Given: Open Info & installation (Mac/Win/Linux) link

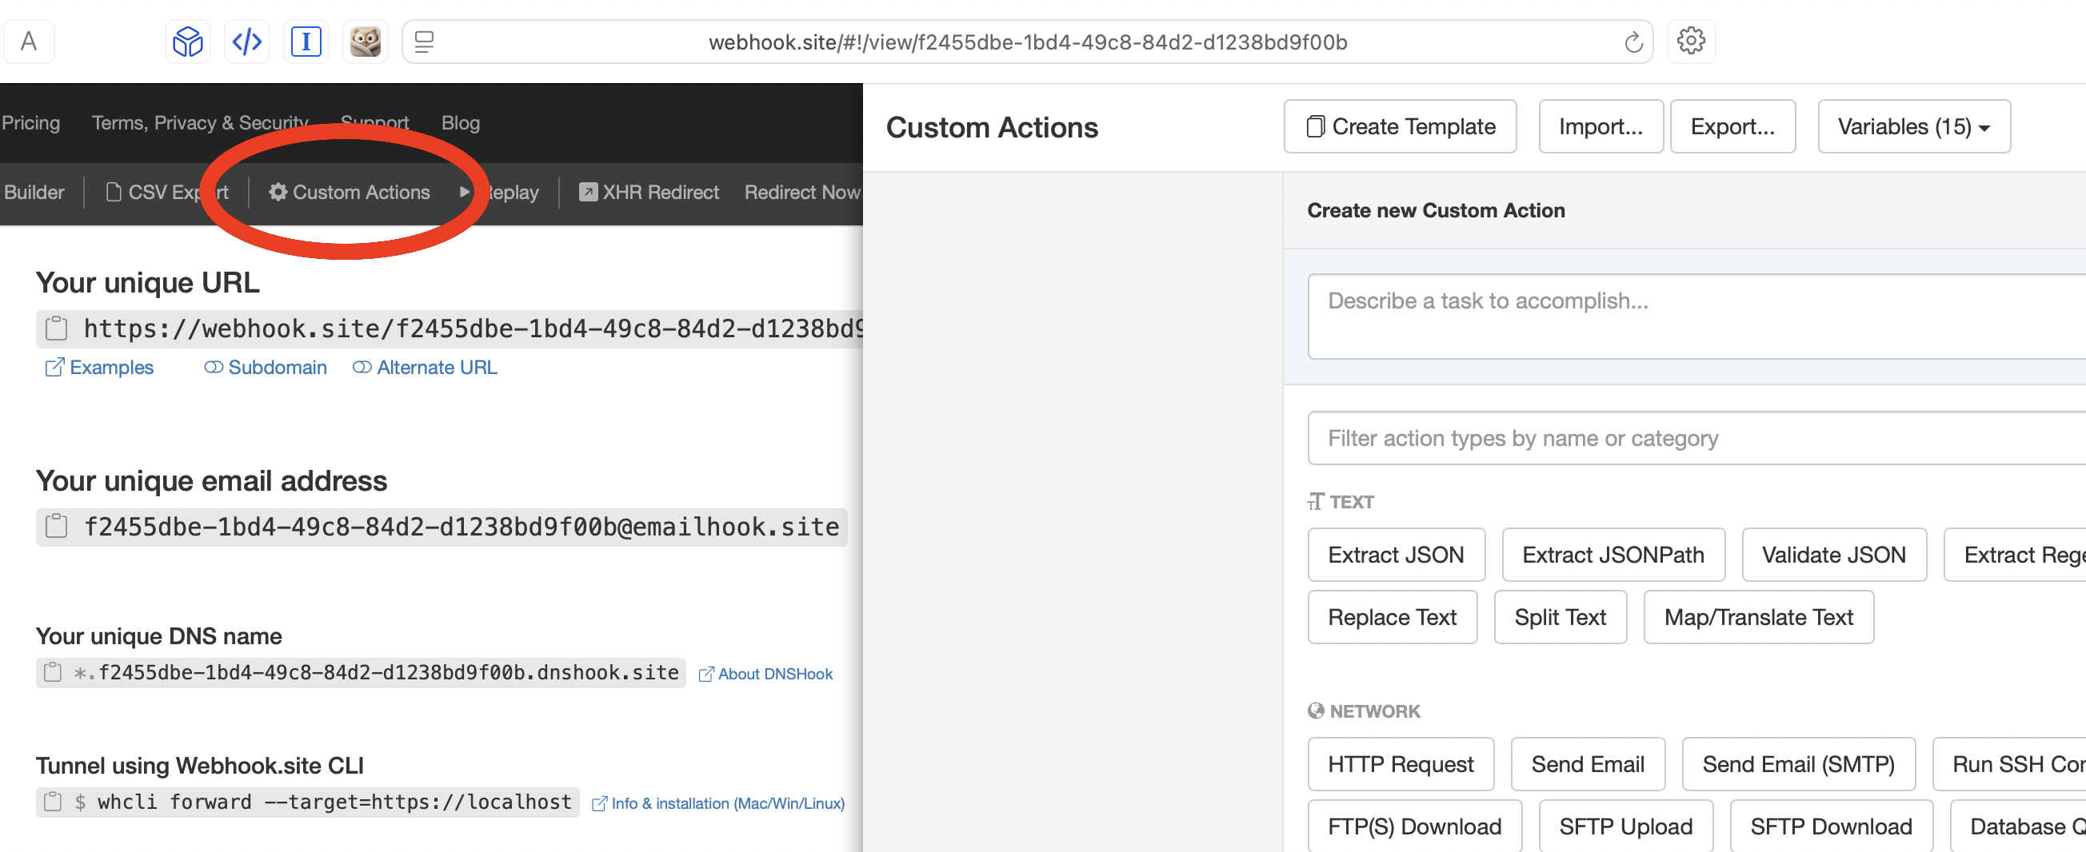Looking at the screenshot, I should pos(718,802).
